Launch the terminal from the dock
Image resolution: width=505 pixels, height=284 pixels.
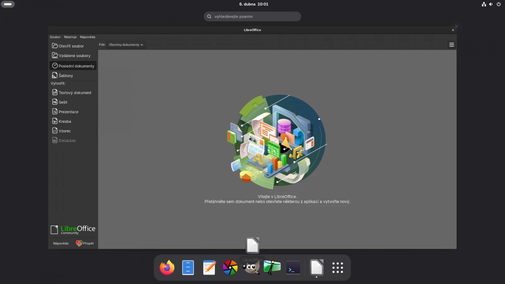(x=293, y=268)
